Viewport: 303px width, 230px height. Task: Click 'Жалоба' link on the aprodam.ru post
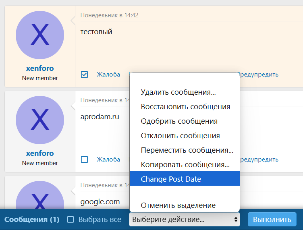(108, 160)
